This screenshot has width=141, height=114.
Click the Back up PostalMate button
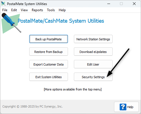49,39
